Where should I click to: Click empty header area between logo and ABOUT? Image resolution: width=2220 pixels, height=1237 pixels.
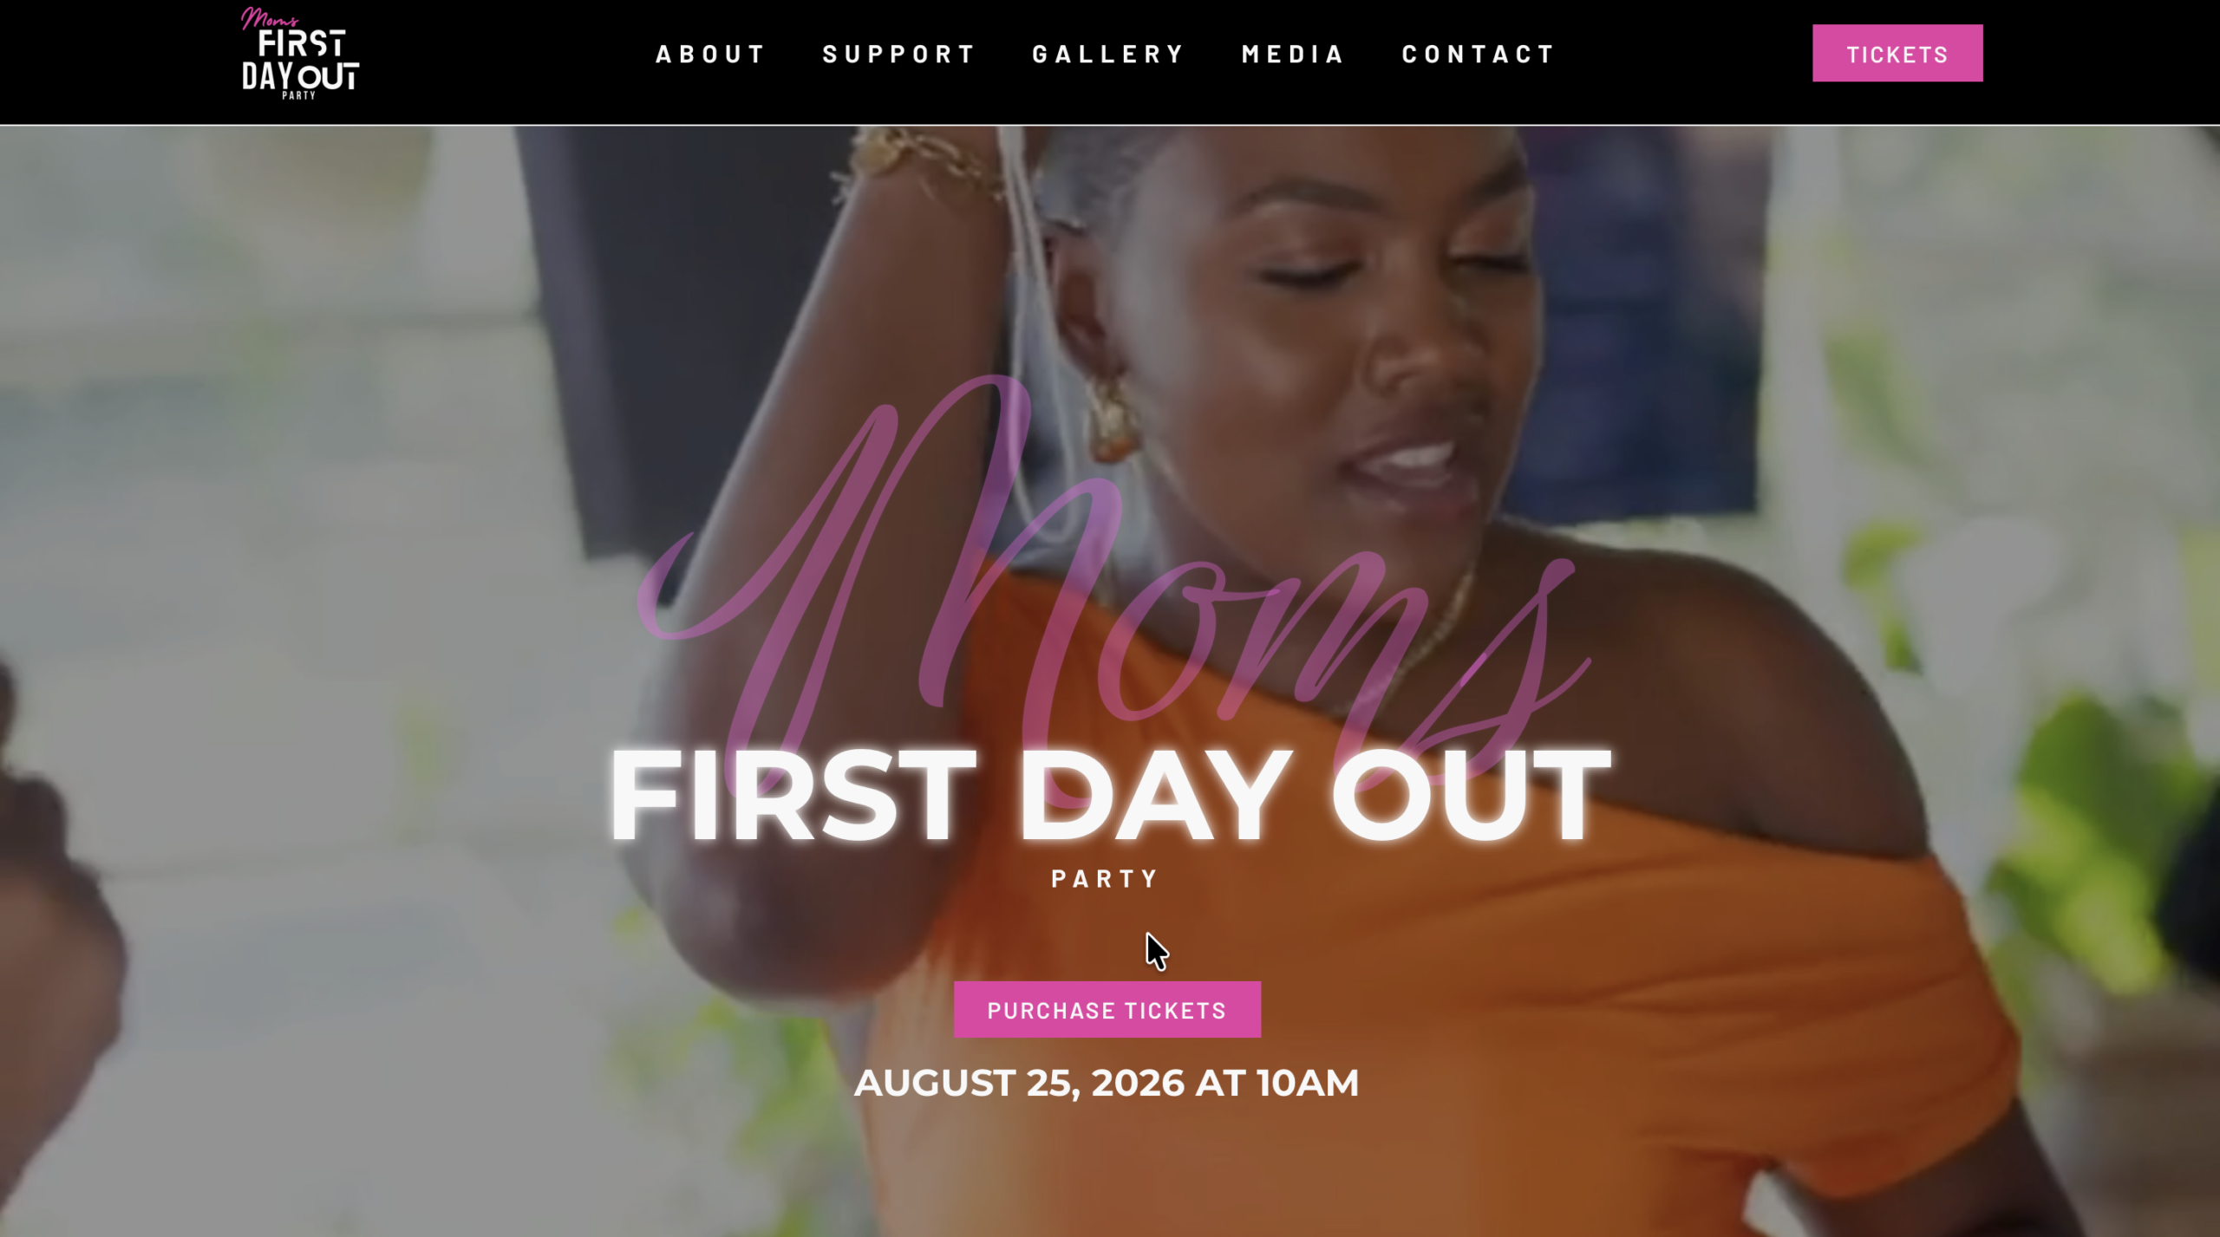507,54
